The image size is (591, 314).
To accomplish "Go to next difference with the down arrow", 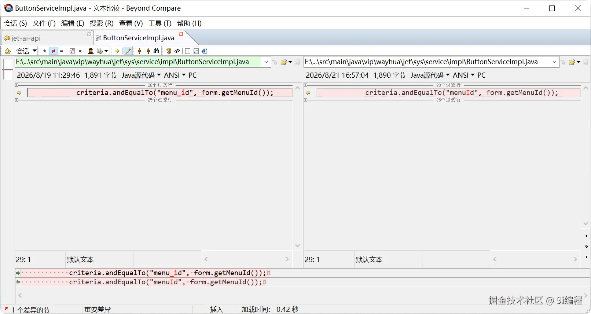I will (139, 51).
